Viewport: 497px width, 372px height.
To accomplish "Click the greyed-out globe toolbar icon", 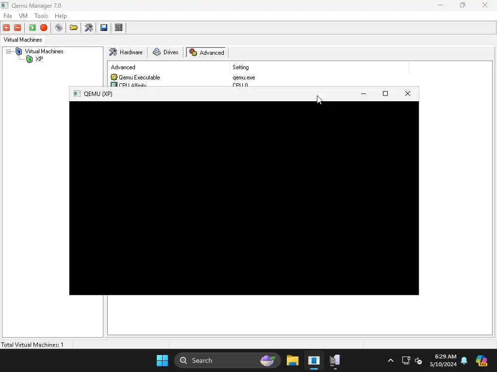I will (59, 28).
